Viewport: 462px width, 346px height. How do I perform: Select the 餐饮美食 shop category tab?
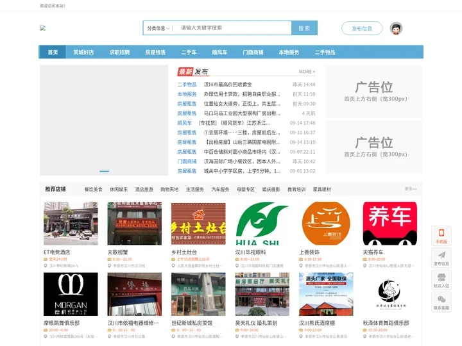pos(94,189)
